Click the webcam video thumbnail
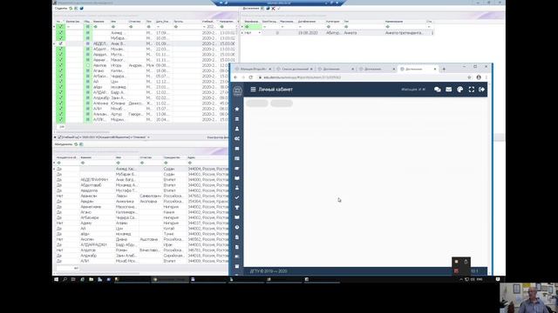The image size is (558, 313). tap(529, 297)
